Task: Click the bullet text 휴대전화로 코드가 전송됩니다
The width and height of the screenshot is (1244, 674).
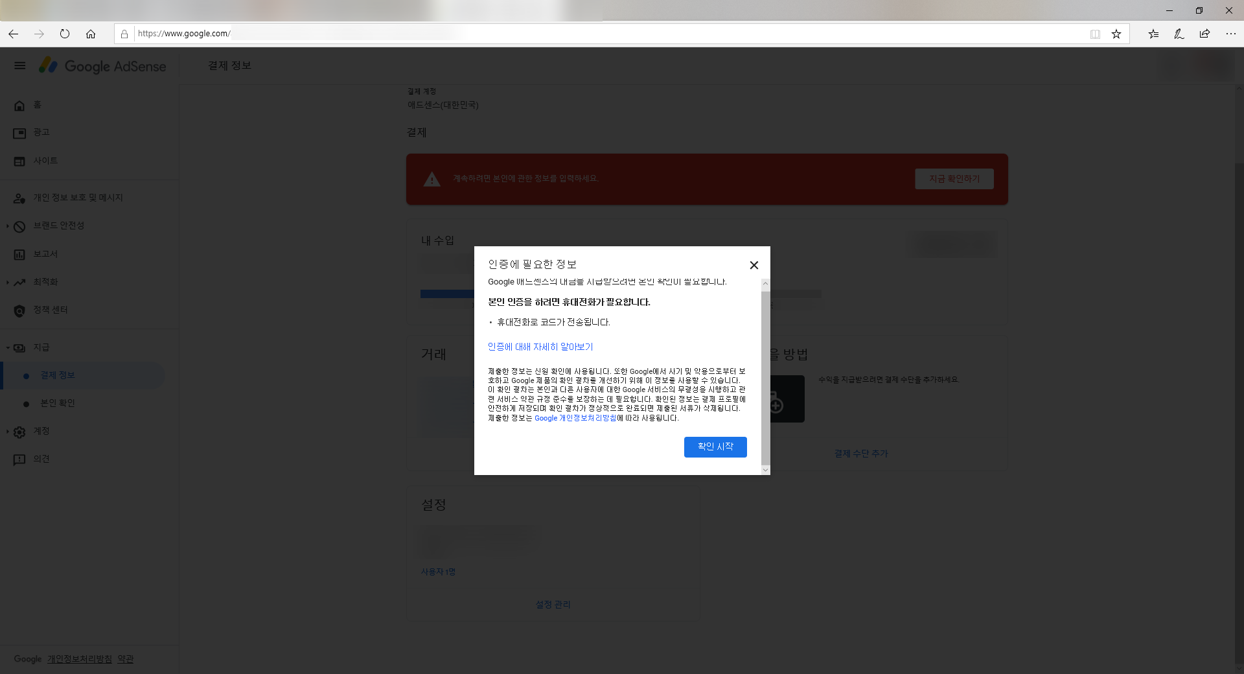Action: 553,323
